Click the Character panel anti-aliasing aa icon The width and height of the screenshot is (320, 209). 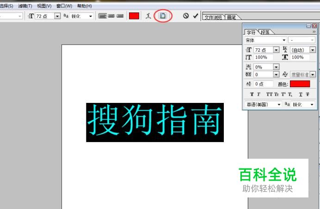287,104
